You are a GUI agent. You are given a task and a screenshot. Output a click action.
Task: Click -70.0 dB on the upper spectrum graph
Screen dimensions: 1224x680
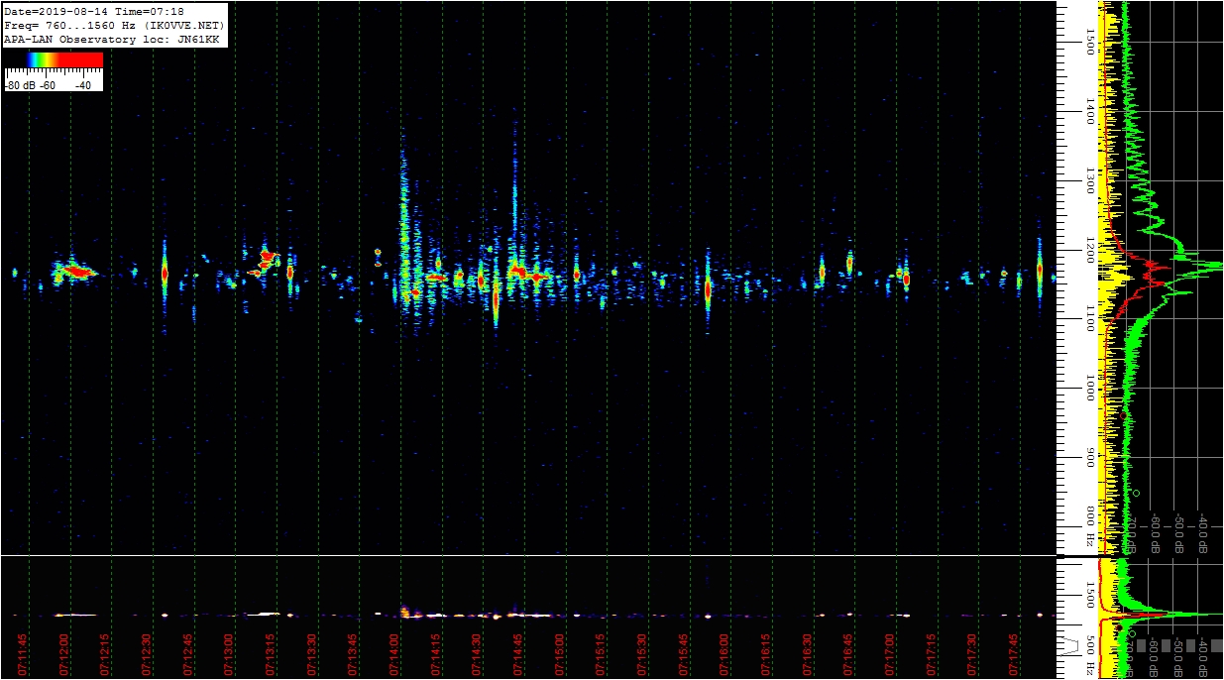[1133, 533]
